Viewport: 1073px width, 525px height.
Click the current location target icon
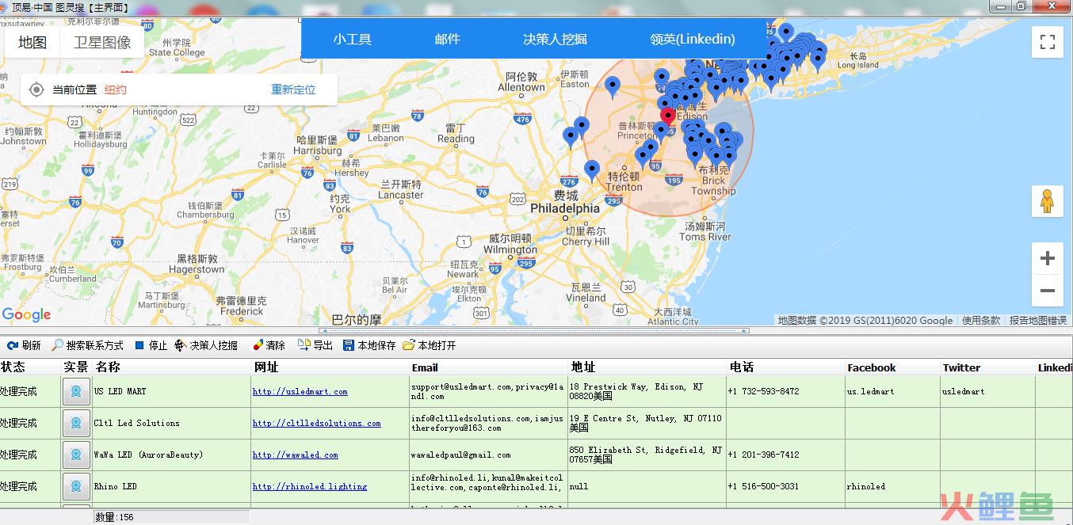coord(36,89)
